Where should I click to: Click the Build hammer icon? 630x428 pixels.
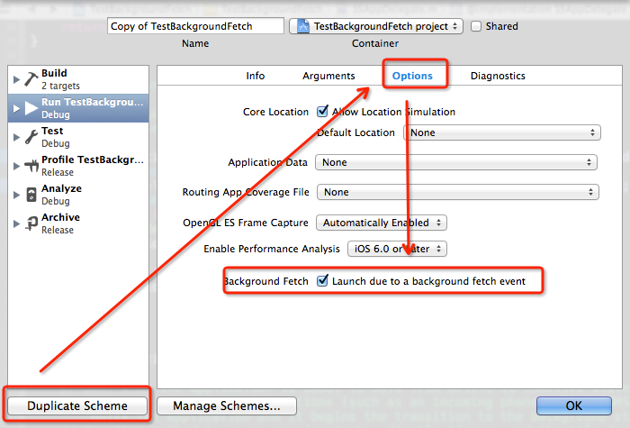click(31, 79)
